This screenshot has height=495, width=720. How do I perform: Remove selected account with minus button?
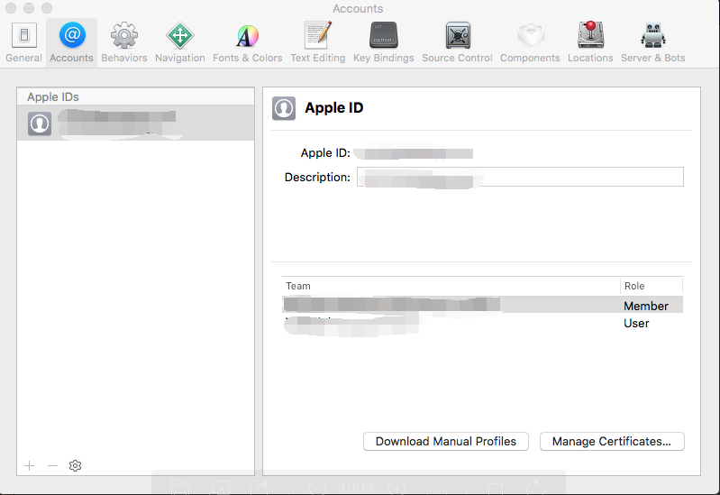click(53, 465)
